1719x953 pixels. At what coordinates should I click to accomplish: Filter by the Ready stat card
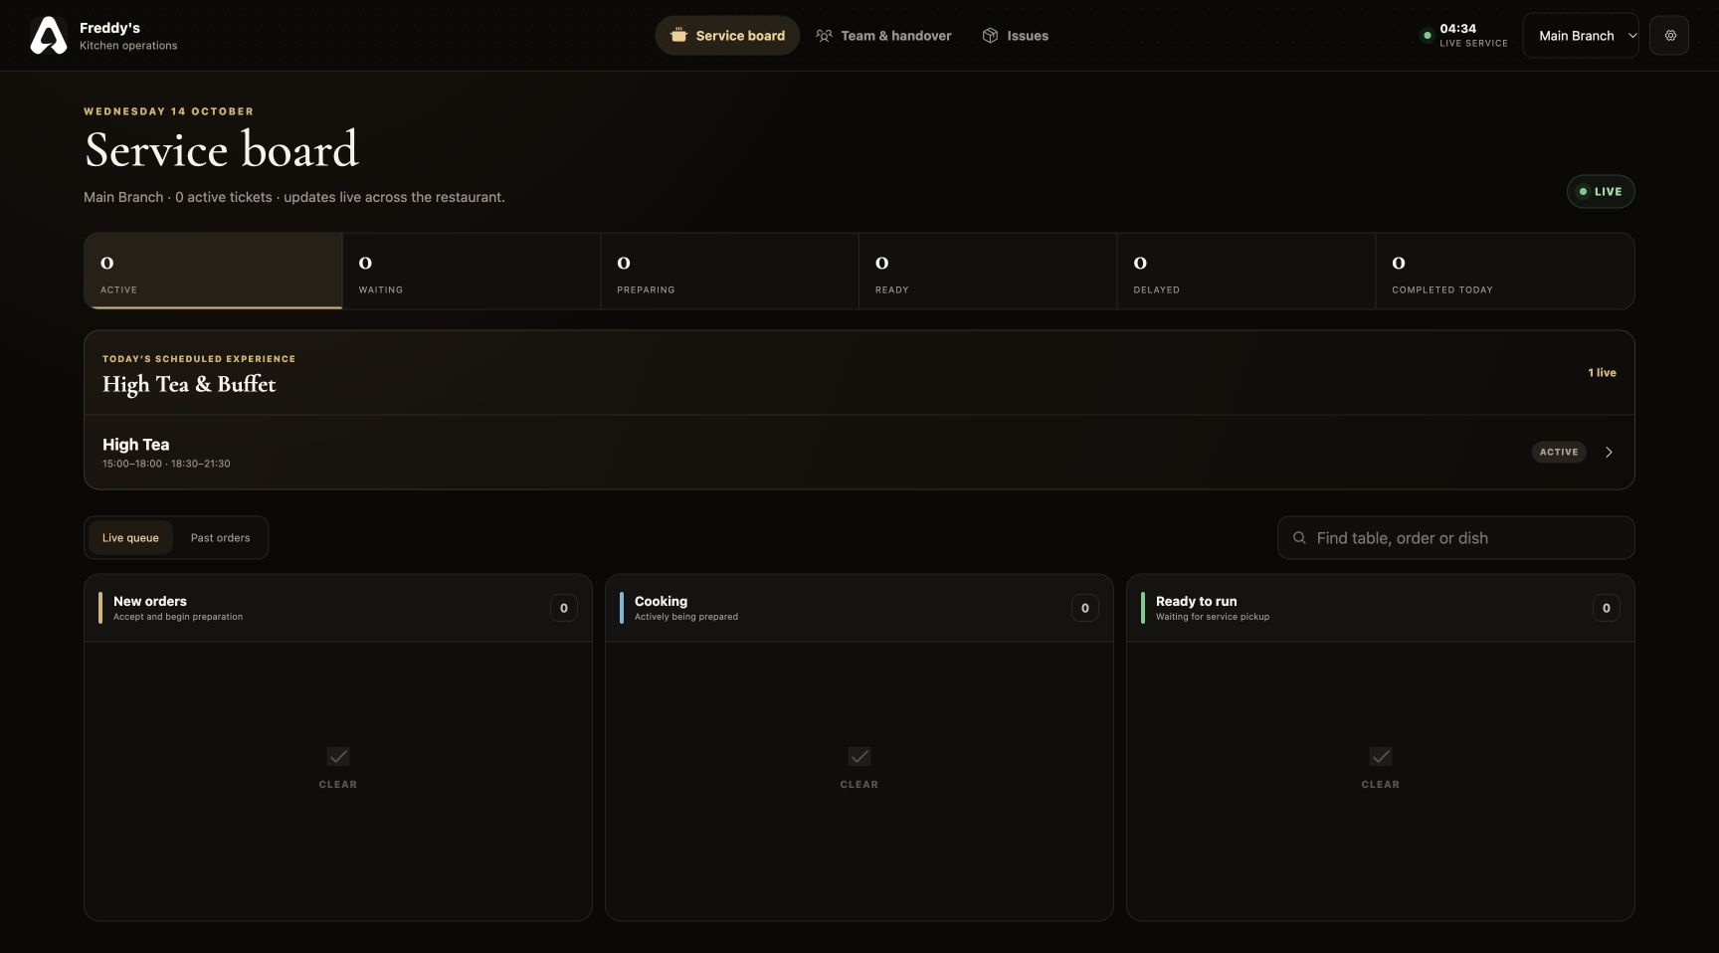988,272
